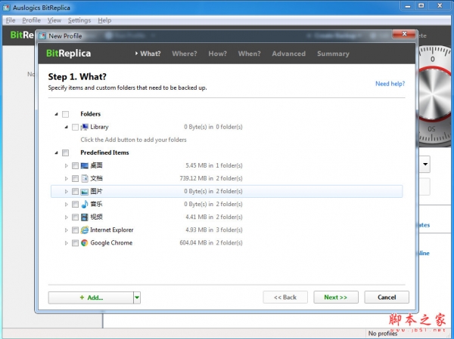Expand the 图片 tree node

[x=67, y=191]
